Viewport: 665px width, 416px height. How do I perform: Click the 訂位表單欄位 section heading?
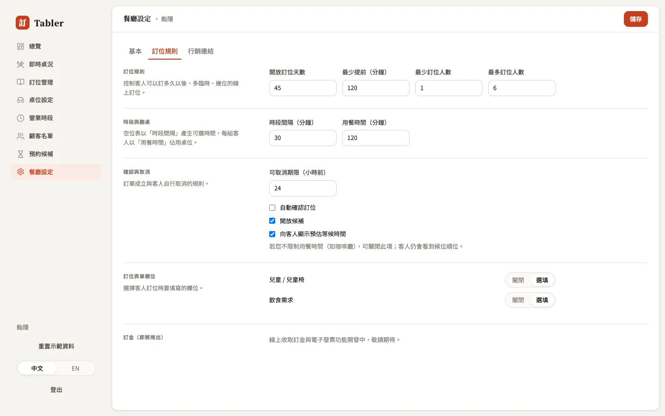click(139, 276)
